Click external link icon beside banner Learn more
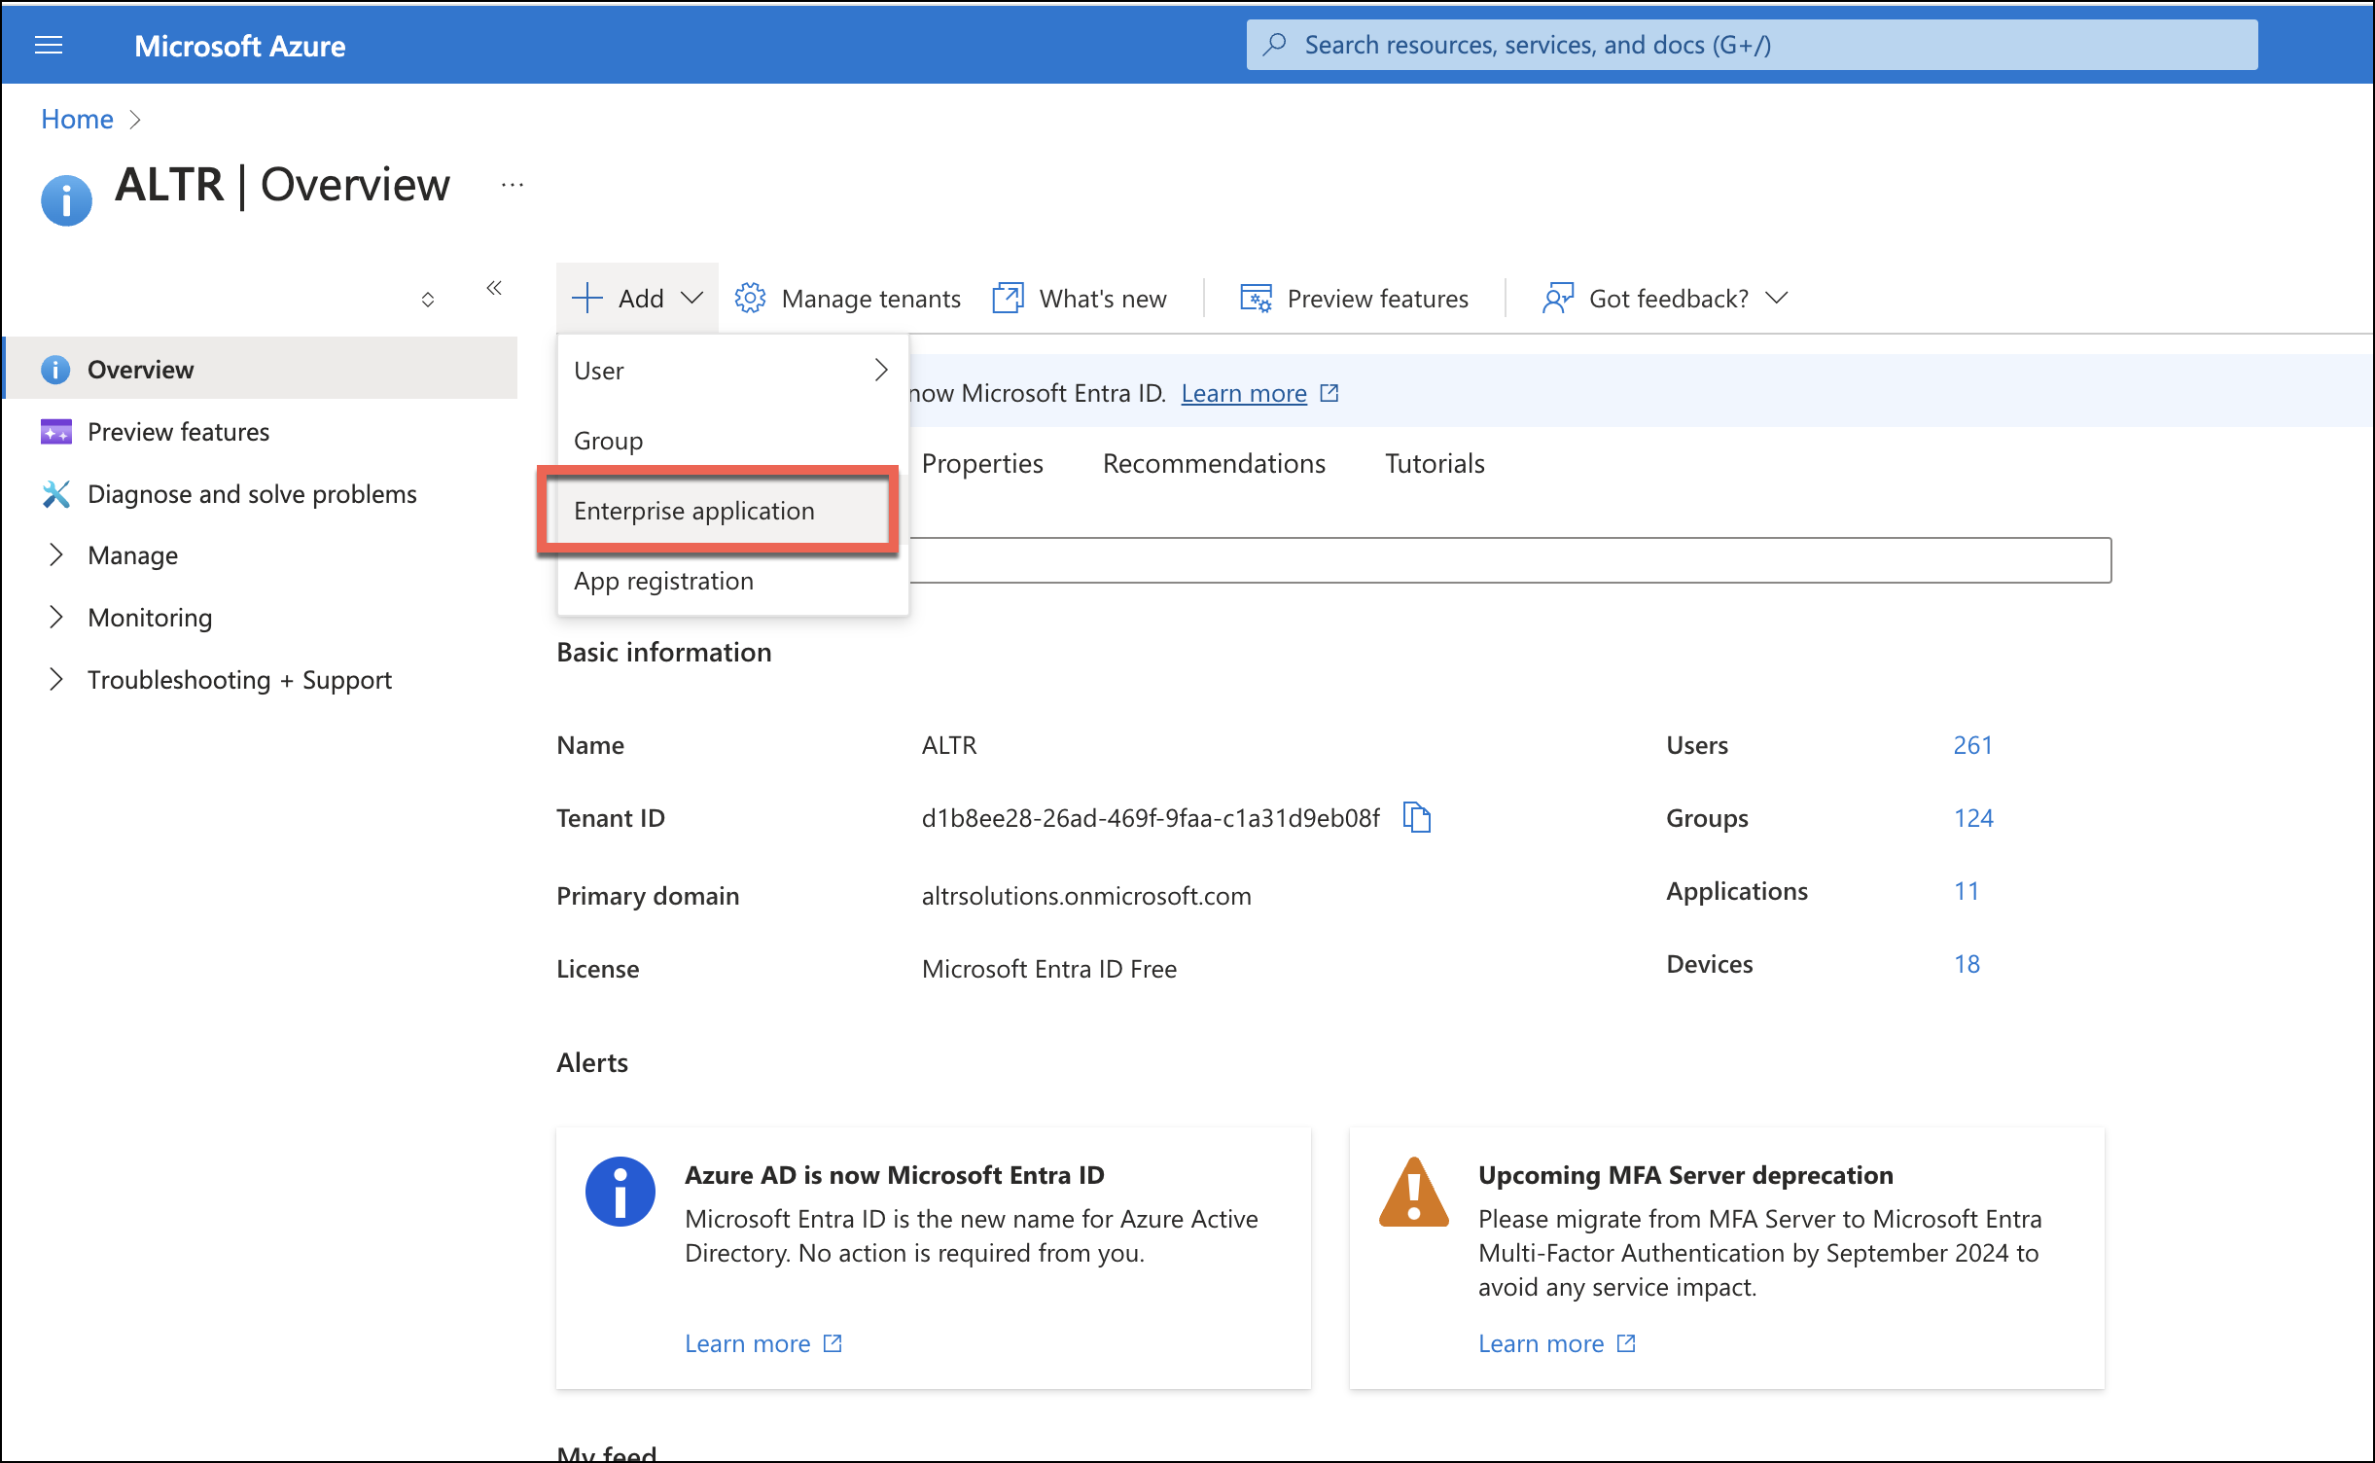2375x1463 pixels. [1329, 393]
